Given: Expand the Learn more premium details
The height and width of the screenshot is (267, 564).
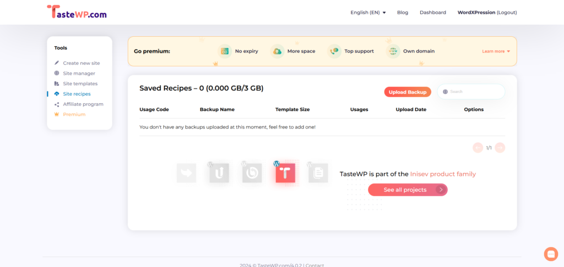Looking at the screenshot, I should point(496,51).
